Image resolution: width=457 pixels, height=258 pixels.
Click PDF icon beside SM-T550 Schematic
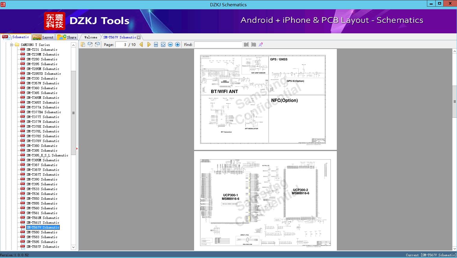pos(23,198)
